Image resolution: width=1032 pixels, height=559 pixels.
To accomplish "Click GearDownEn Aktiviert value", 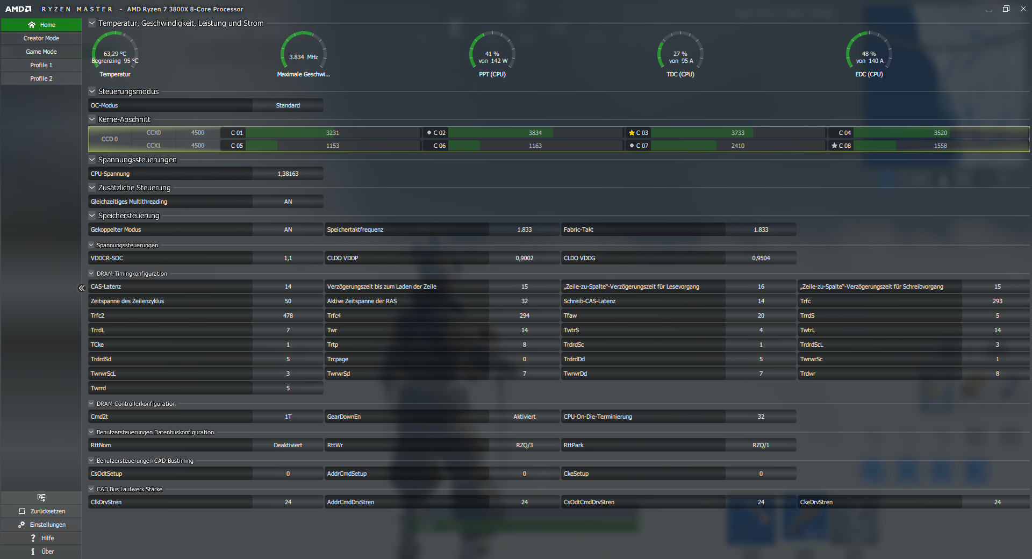I will (x=525, y=417).
